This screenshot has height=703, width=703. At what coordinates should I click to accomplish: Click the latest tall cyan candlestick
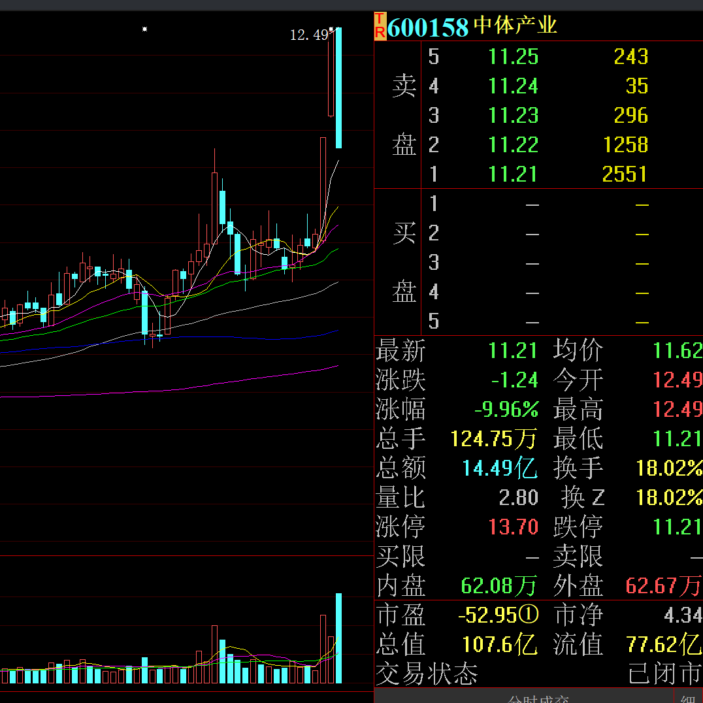[x=339, y=88]
